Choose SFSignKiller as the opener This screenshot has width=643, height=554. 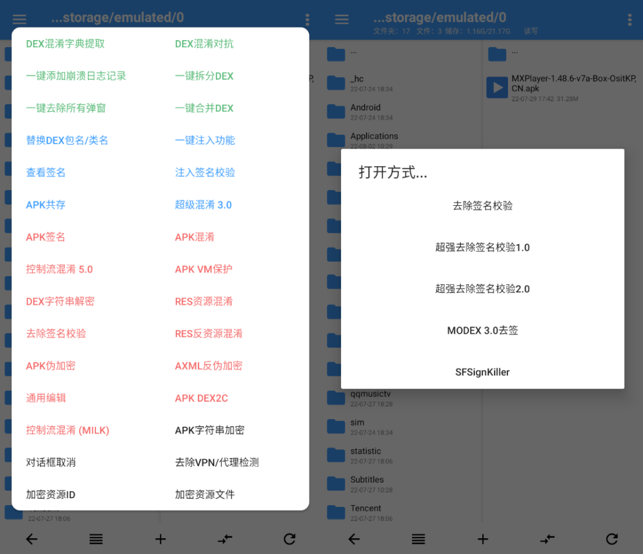(482, 371)
